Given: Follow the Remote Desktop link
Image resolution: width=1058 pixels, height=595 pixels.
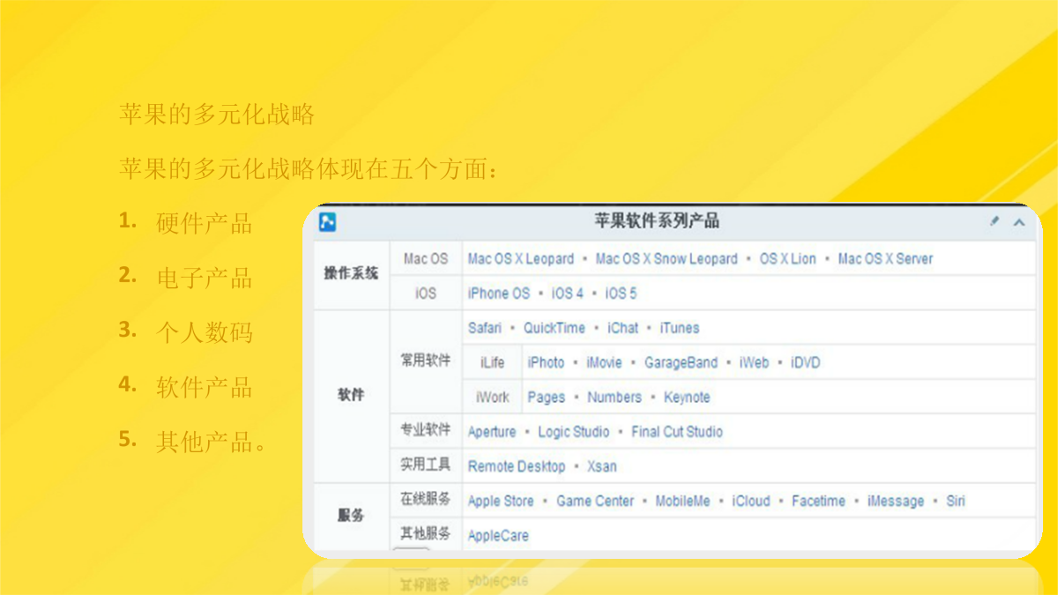Looking at the screenshot, I should click(x=516, y=466).
